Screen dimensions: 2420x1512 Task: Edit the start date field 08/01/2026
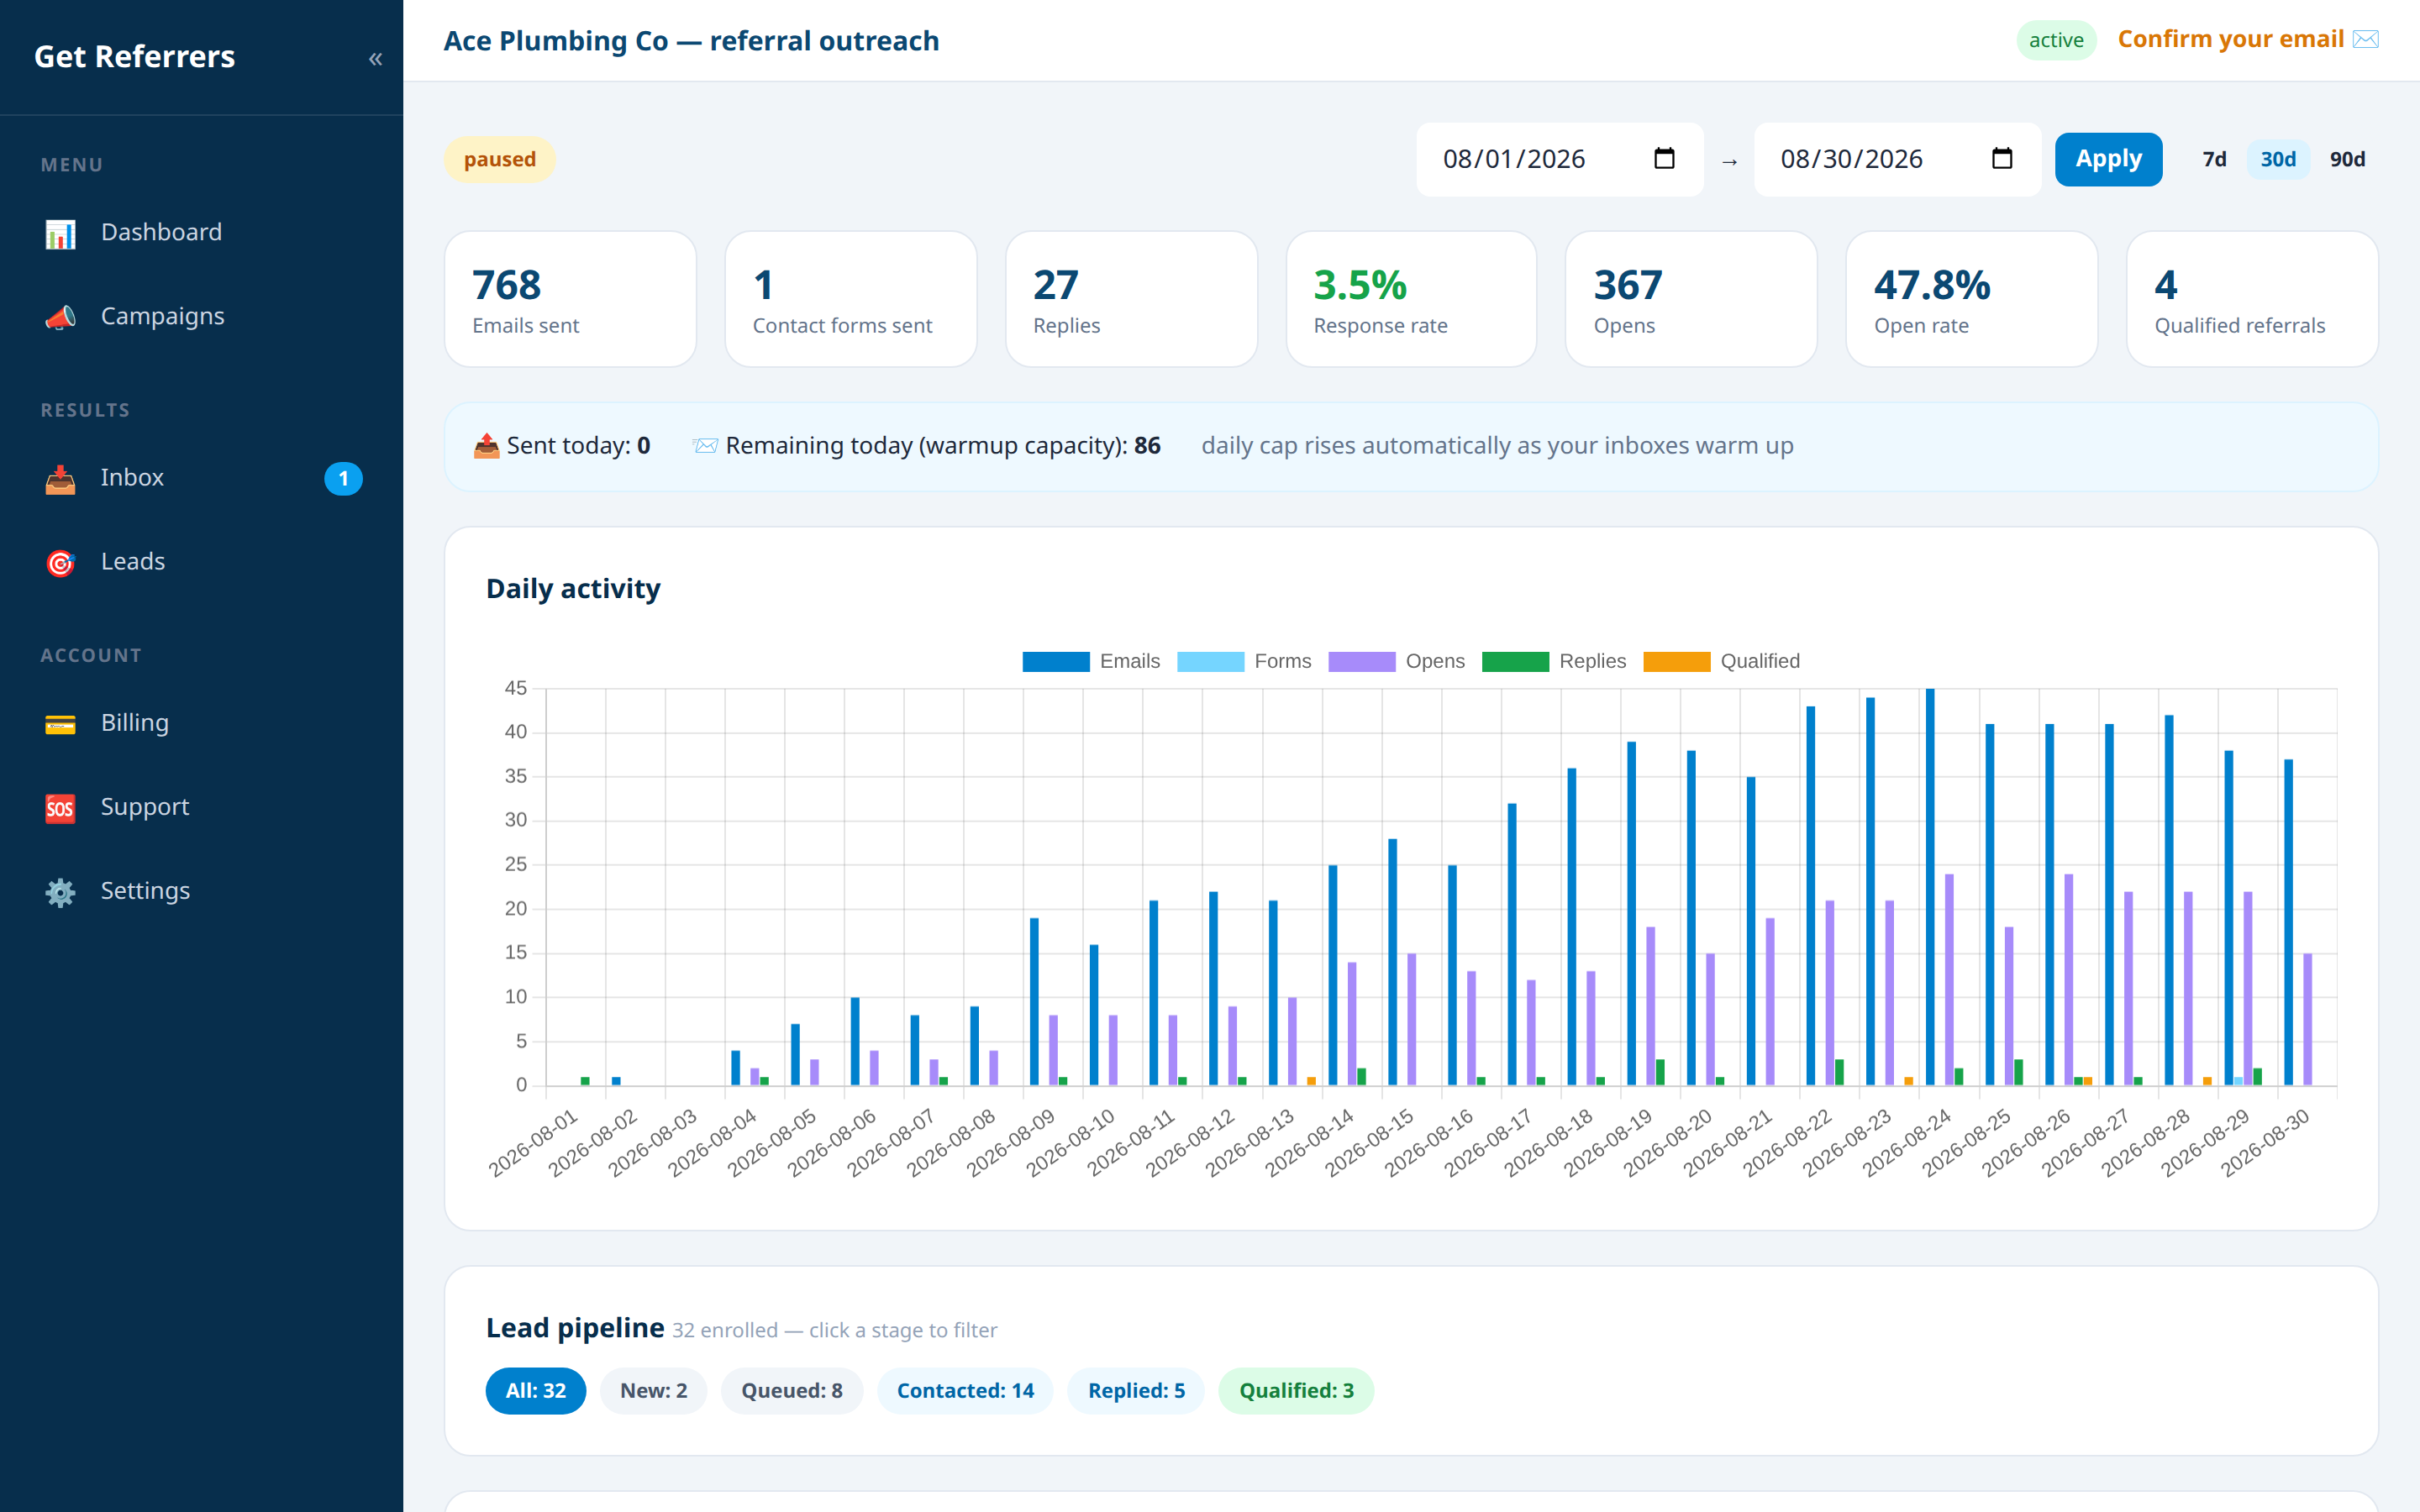coord(1559,159)
